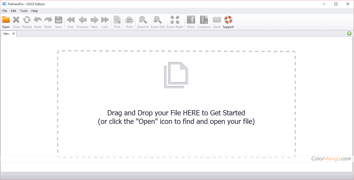This screenshot has height=180, width=354.
Task: Click the FileViewPro title bar app icon
Action: pyautogui.click(x=4, y=4)
